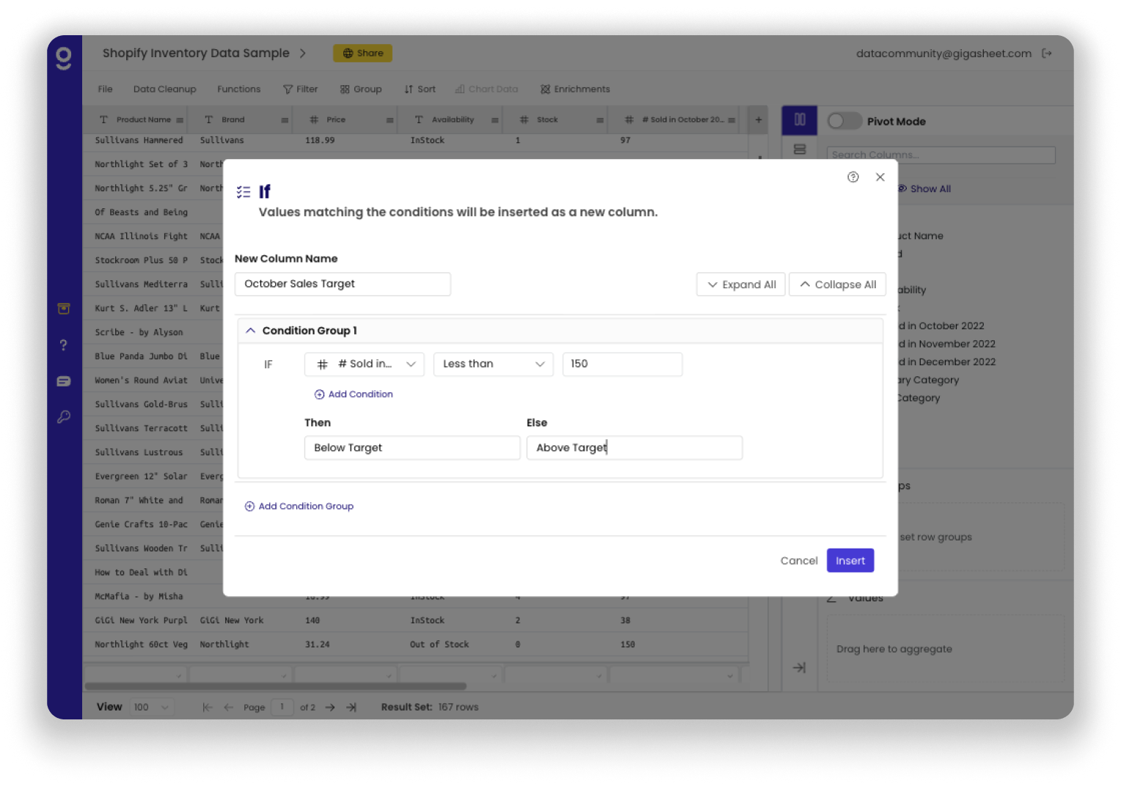Screen dimensions: 1121x792
Task: Click the New Column Name input field
Action: tap(343, 285)
